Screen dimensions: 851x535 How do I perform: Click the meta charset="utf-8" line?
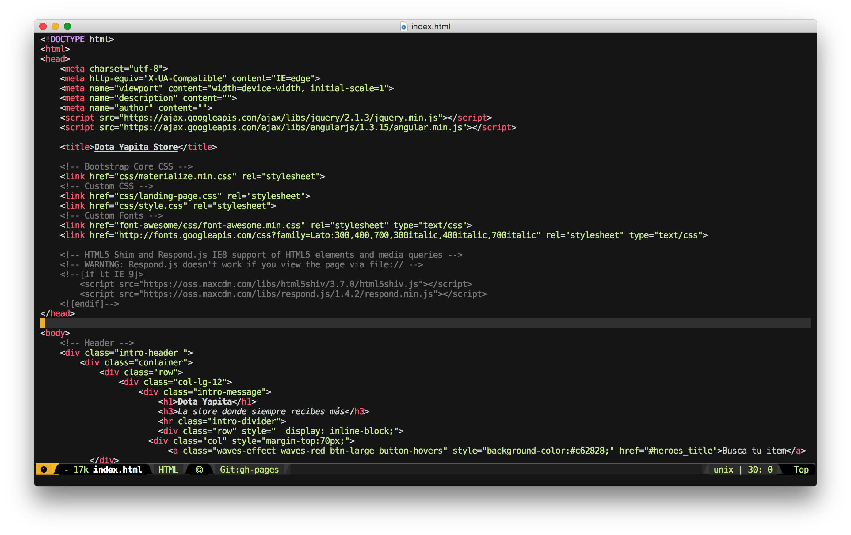pyautogui.click(x=114, y=69)
